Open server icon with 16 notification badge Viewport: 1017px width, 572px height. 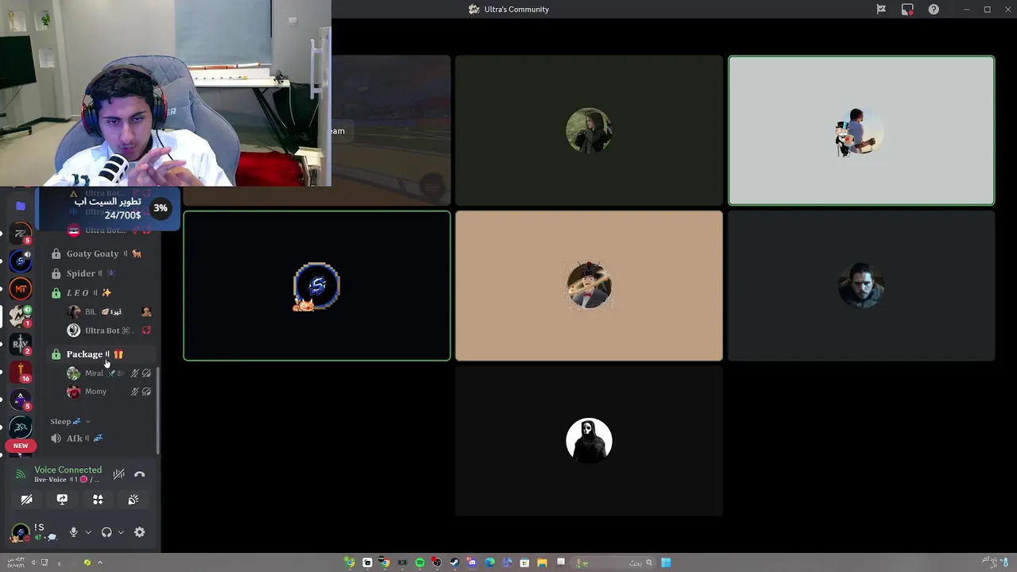point(21,372)
